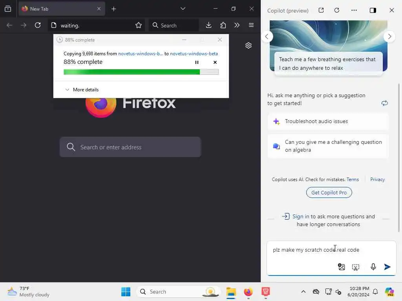The height and width of the screenshot is (301, 402).
Task: Minimize the copy progress dialog
Action: click(x=184, y=40)
